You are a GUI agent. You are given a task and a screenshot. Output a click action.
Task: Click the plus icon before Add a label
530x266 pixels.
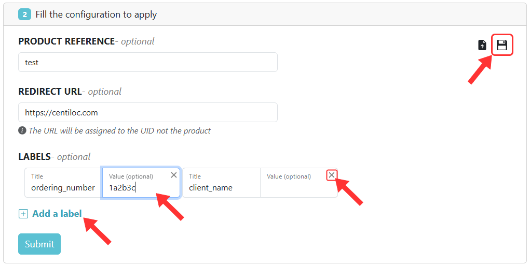23,214
